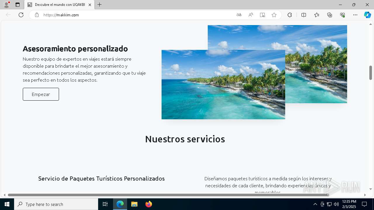Click the Edge profile icon

[6, 5]
